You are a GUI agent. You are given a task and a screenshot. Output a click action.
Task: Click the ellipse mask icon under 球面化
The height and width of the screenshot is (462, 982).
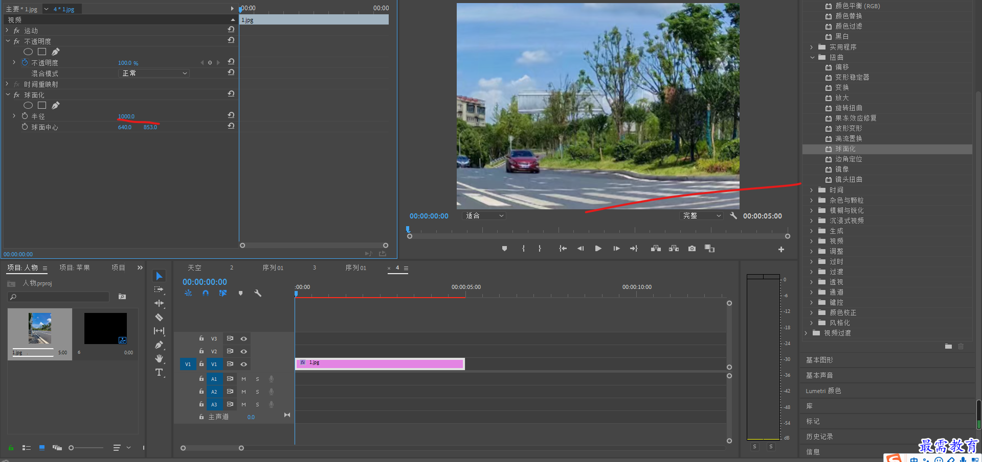[x=28, y=105]
